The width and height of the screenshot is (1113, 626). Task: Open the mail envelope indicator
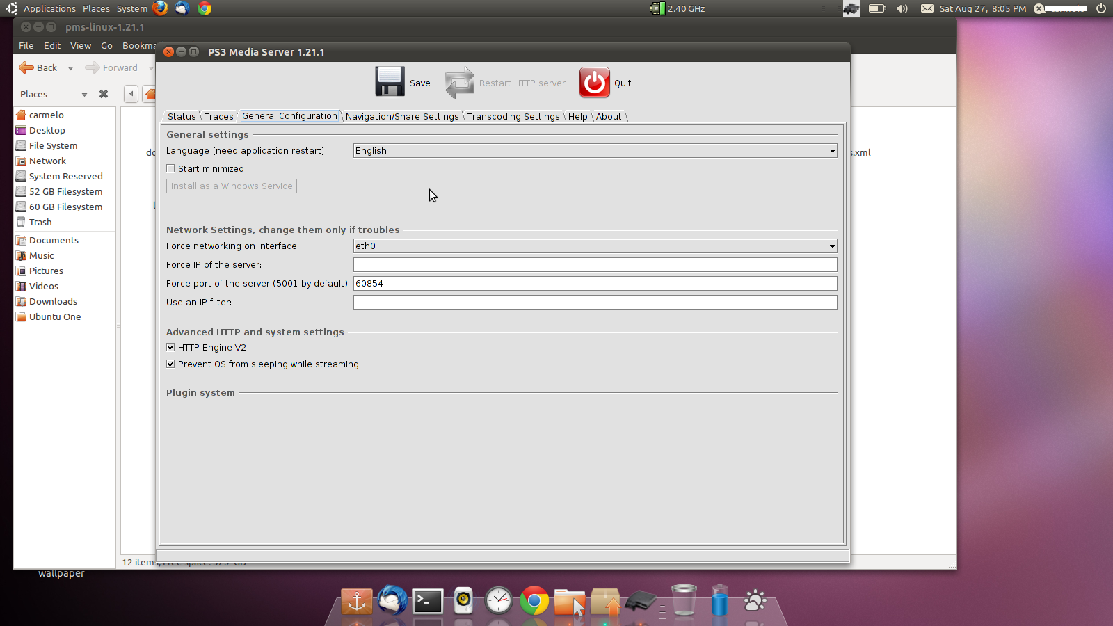click(927, 8)
